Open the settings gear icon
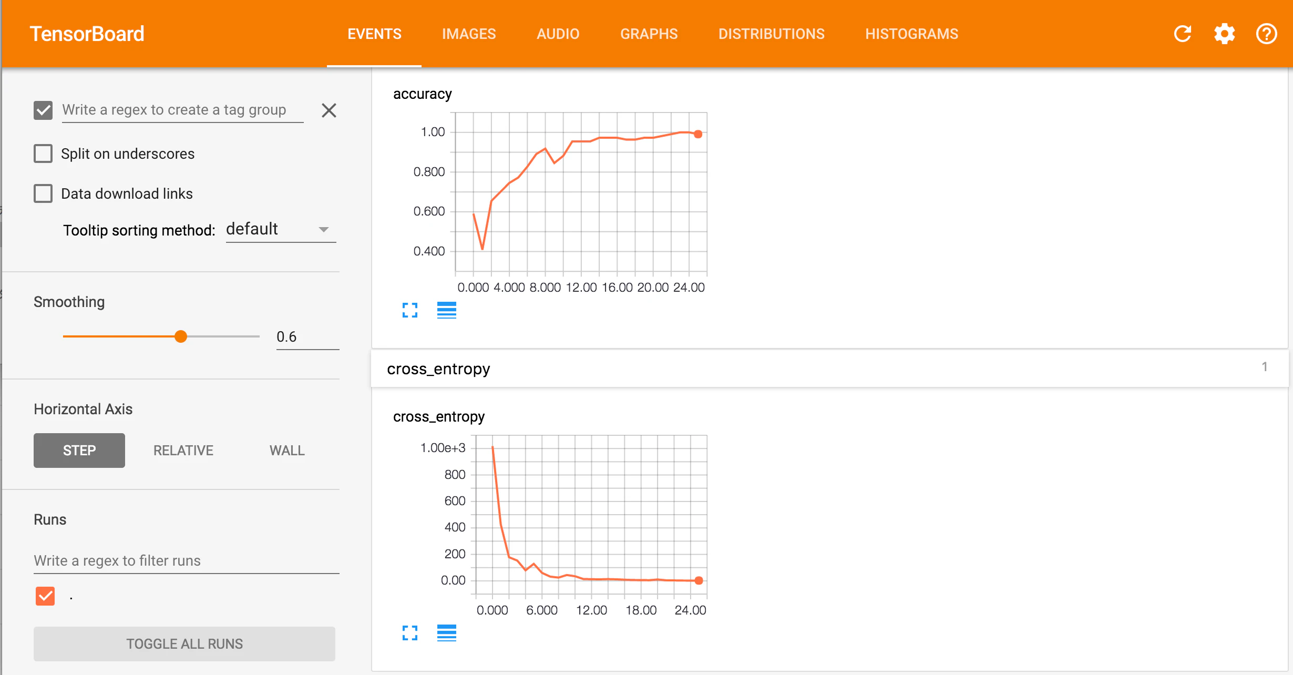The width and height of the screenshot is (1293, 675). pos(1225,34)
